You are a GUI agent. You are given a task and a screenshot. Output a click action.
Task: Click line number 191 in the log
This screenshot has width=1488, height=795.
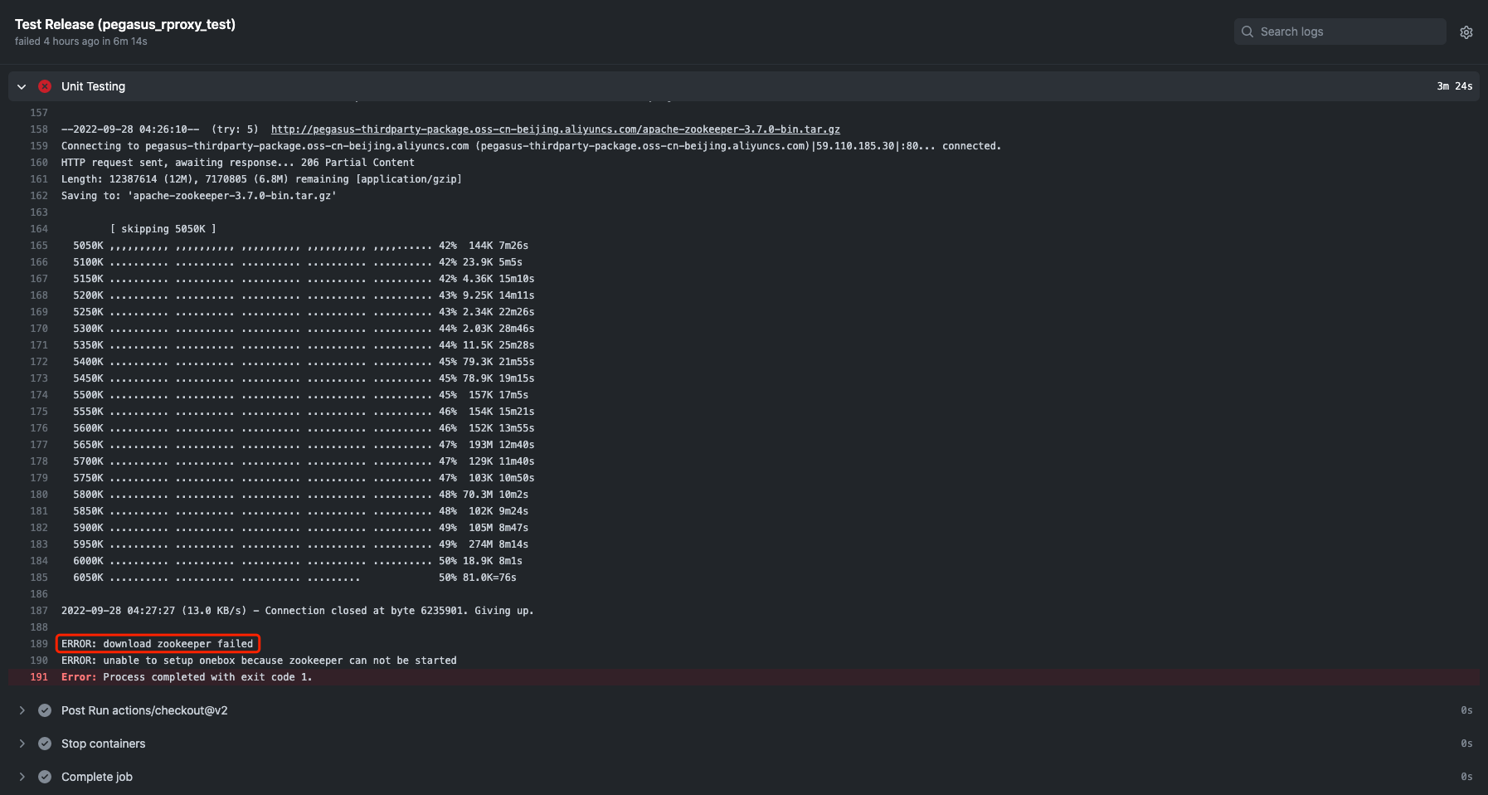(x=39, y=676)
